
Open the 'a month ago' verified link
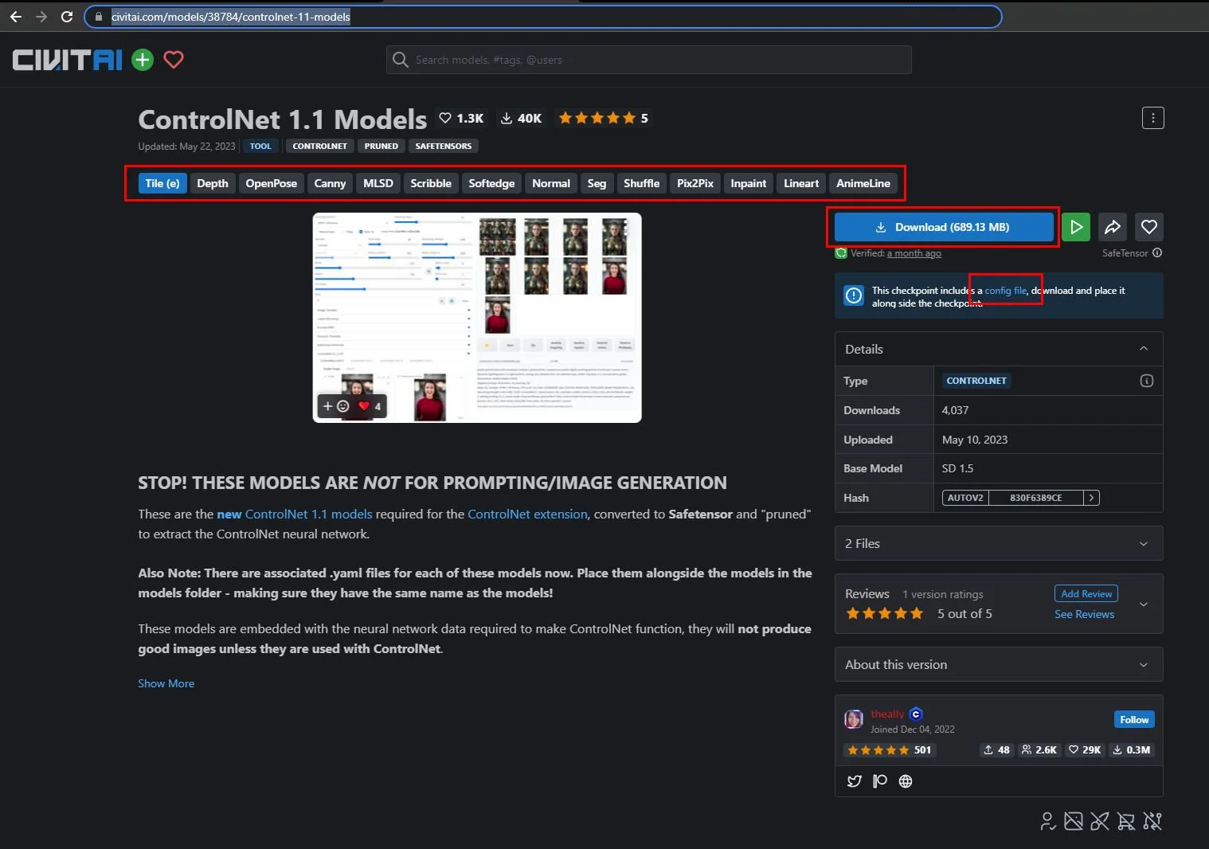(914, 253)
